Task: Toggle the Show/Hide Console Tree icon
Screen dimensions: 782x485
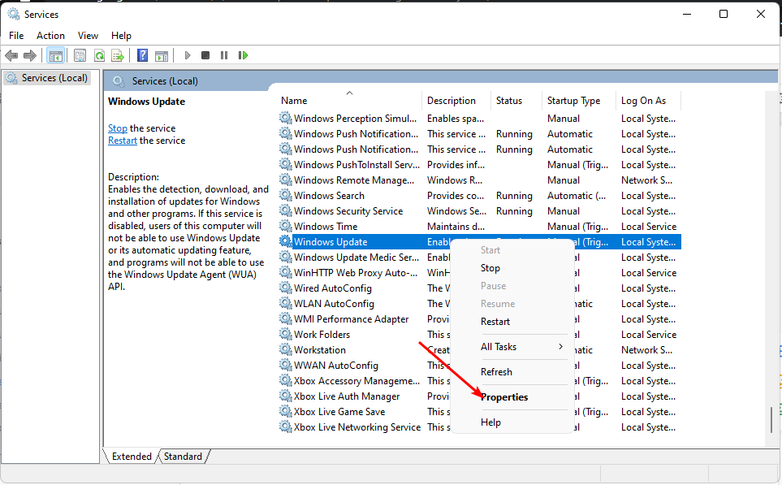Action: (55, 54)
